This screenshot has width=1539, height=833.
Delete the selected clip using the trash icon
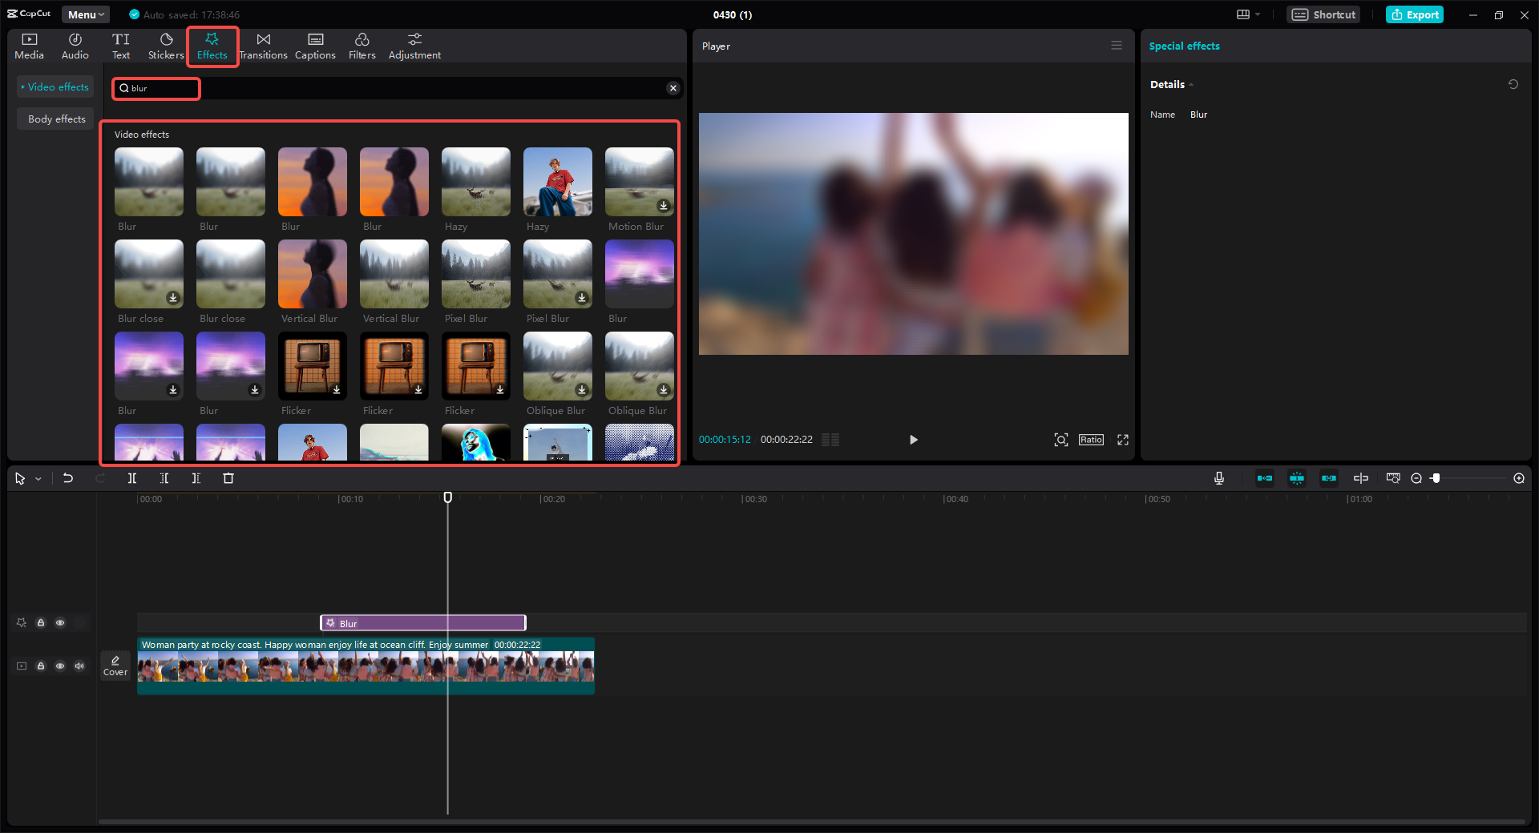point(228,478)
